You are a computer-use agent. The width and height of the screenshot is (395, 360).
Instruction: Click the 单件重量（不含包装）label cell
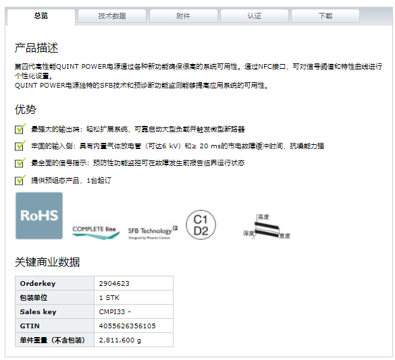click(x=55, y=340)
